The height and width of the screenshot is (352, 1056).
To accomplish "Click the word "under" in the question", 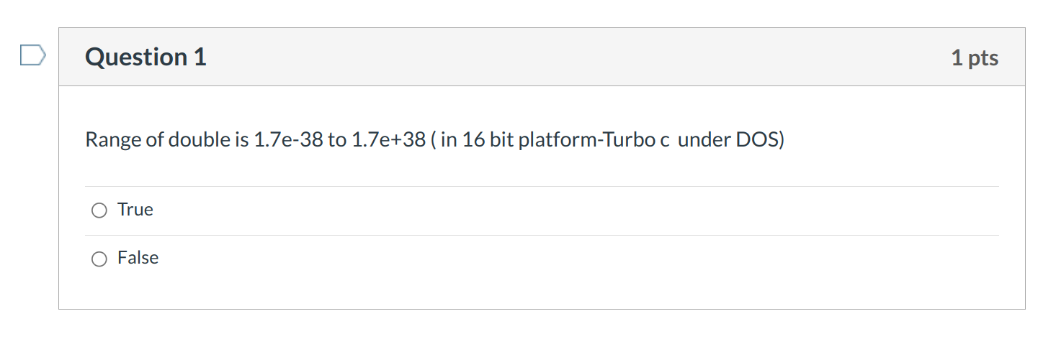I will pyautogui.click(x=704, y=139).
